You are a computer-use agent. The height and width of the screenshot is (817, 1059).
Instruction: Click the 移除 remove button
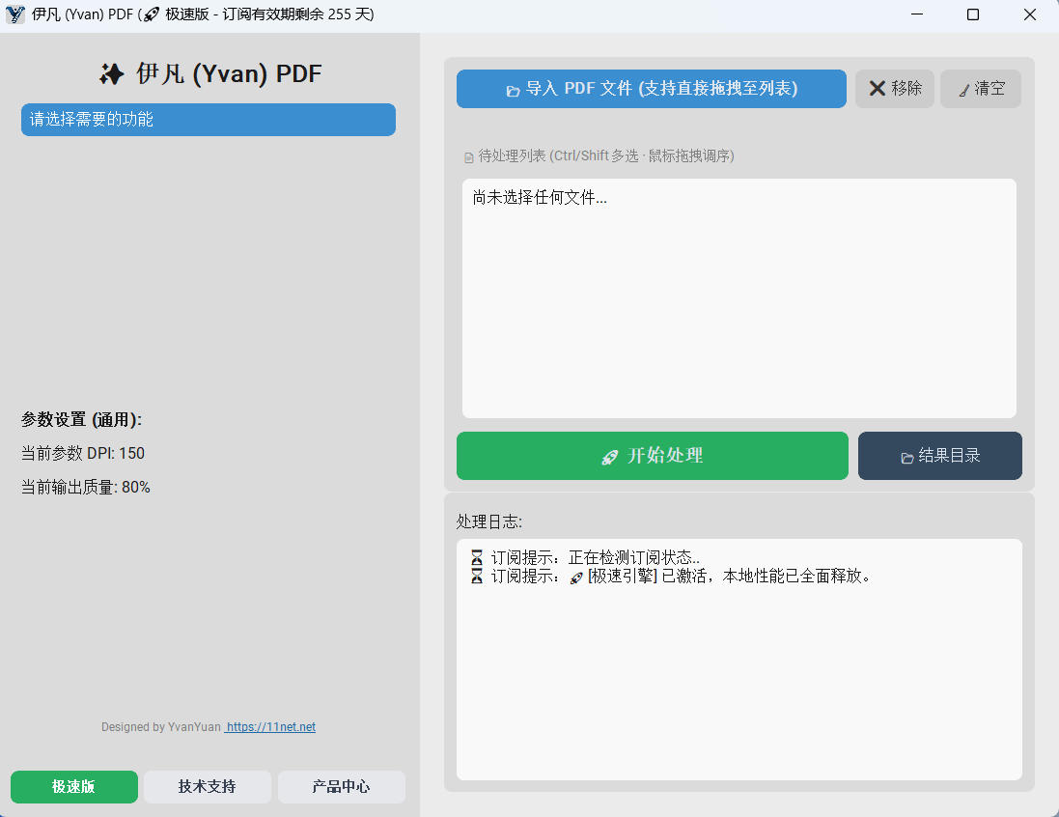pyautogui.click(x=895, y=89)
